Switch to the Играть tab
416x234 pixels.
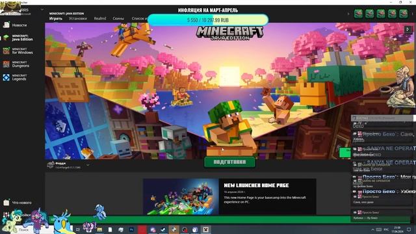(56, 19)
